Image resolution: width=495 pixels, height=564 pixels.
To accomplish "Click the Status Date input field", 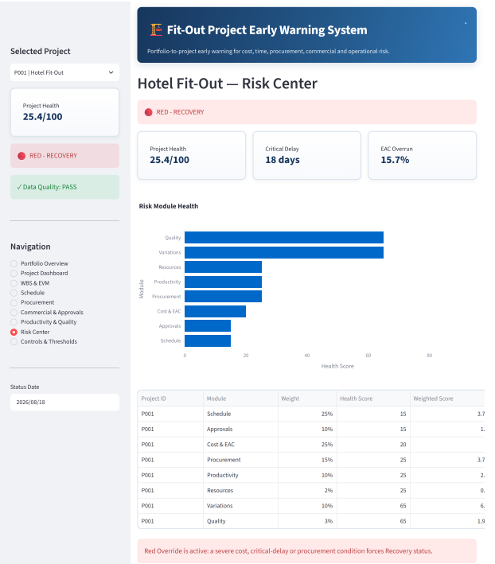I will tap(64, 403).
